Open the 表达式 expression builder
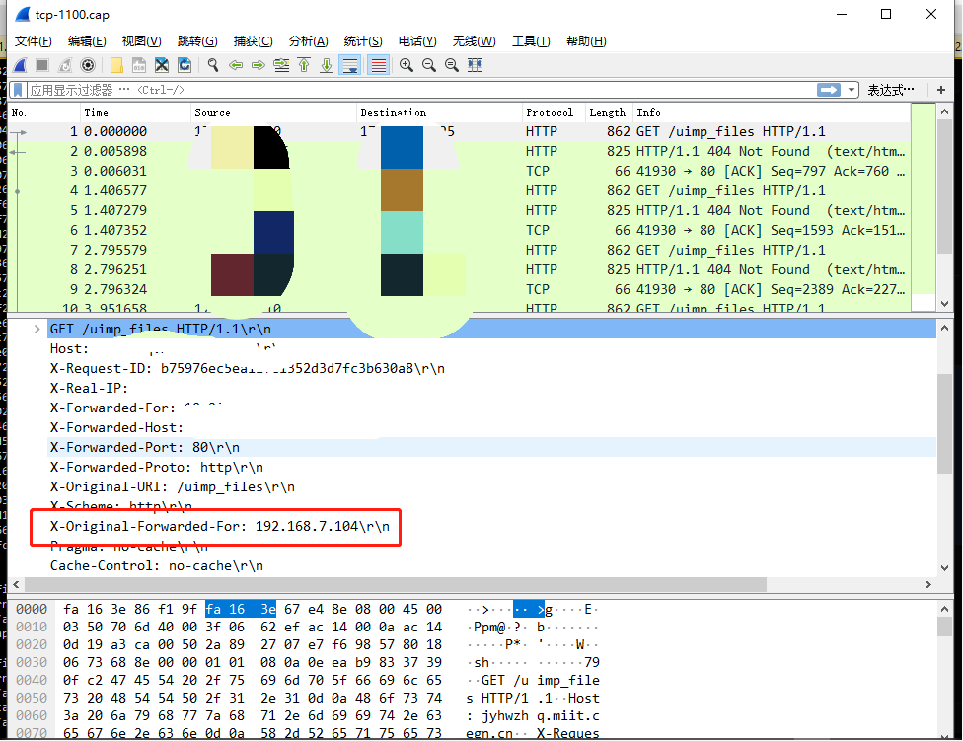 [891, 90]
